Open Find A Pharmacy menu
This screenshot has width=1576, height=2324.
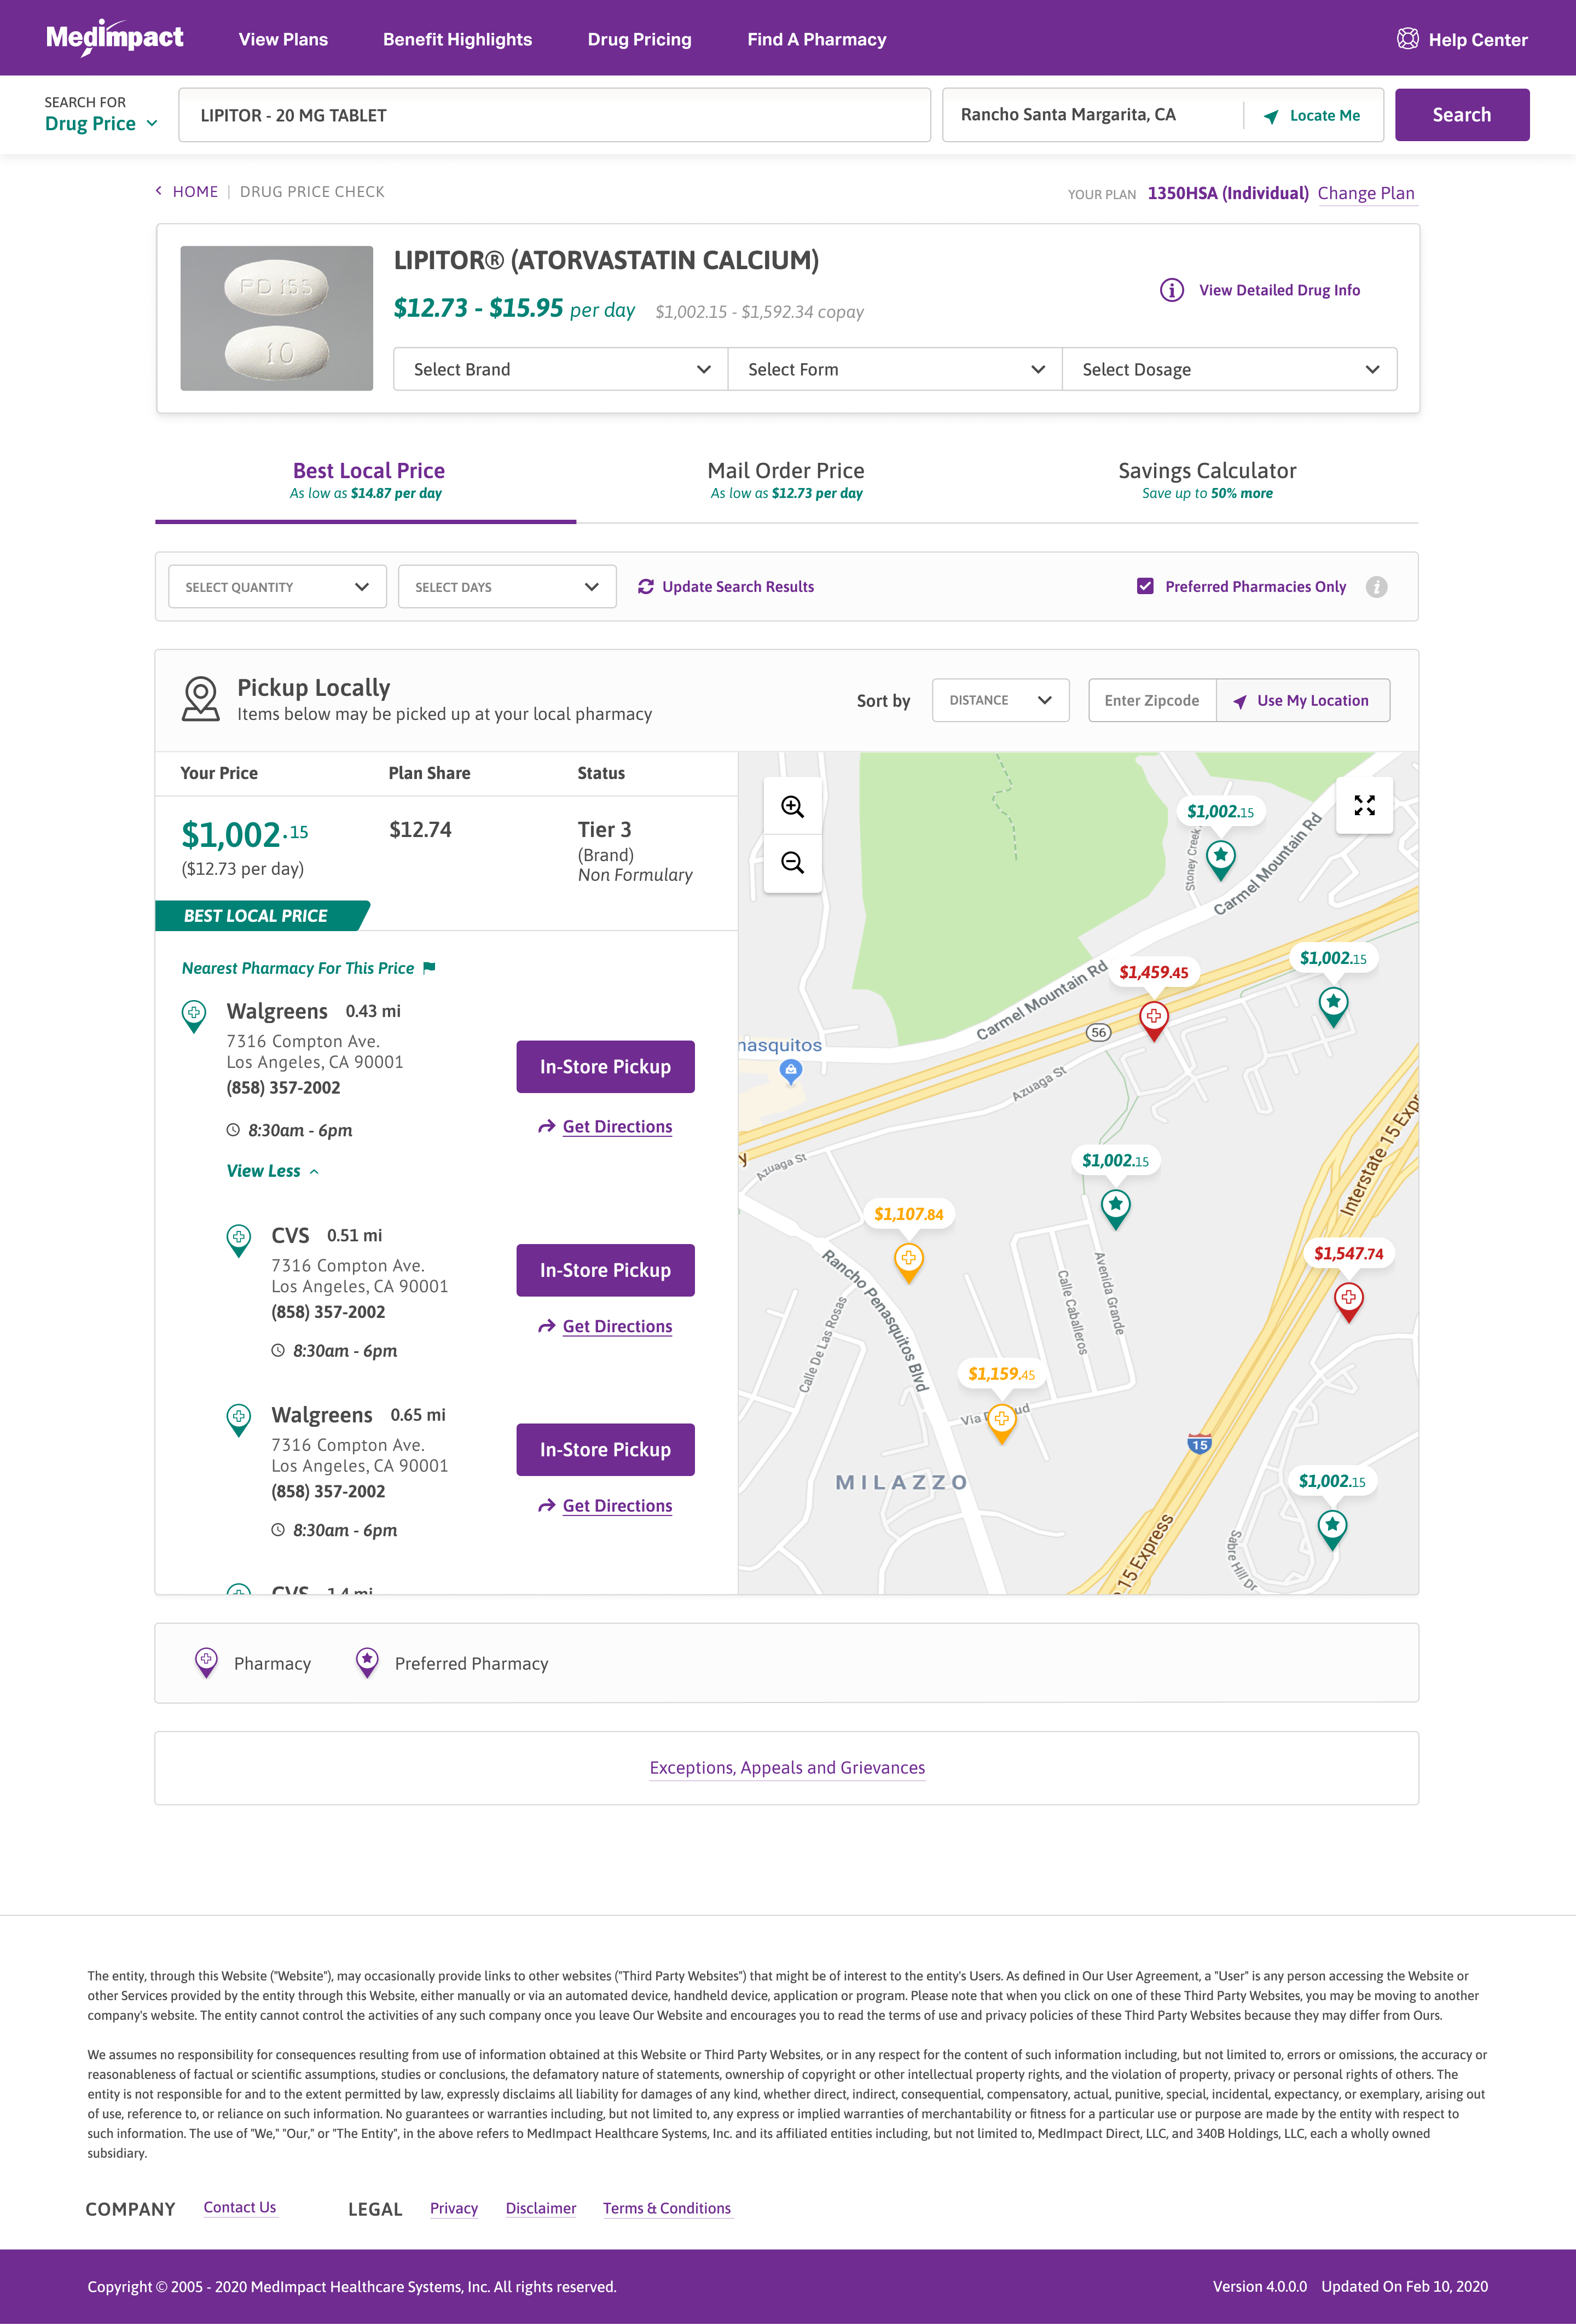[x=816, y=39]
